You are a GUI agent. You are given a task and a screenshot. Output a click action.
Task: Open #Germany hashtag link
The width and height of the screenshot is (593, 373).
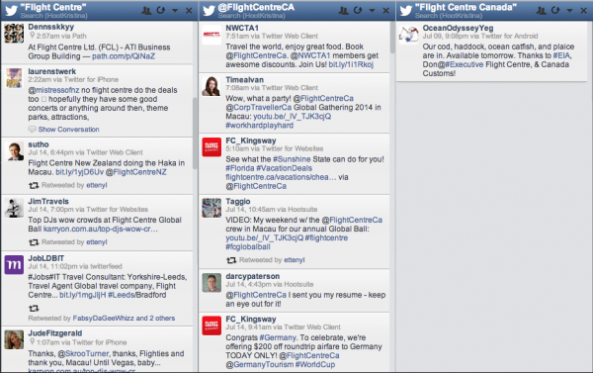click(278, 337)
